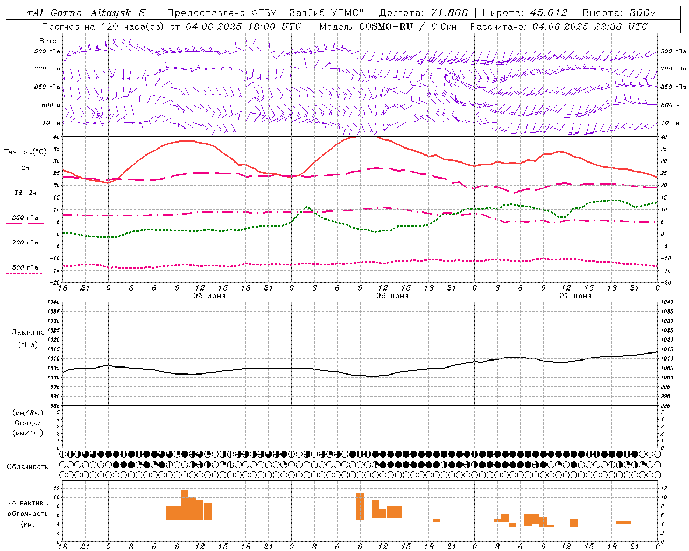The height and width of the screenshot is (551, 689).
Task: Select the (гПа) pressure unit label
Action: (28, 345)
